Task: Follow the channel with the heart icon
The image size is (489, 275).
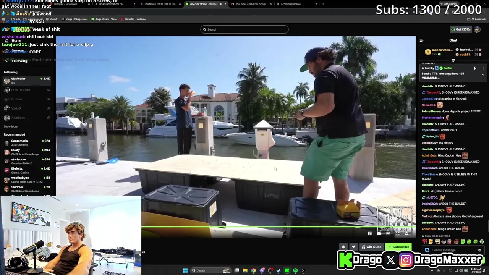Action: (x=353, y=247)
